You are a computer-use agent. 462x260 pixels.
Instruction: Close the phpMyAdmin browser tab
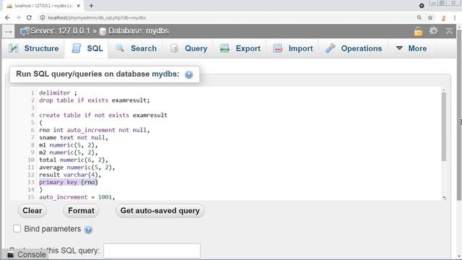(79, 6)
